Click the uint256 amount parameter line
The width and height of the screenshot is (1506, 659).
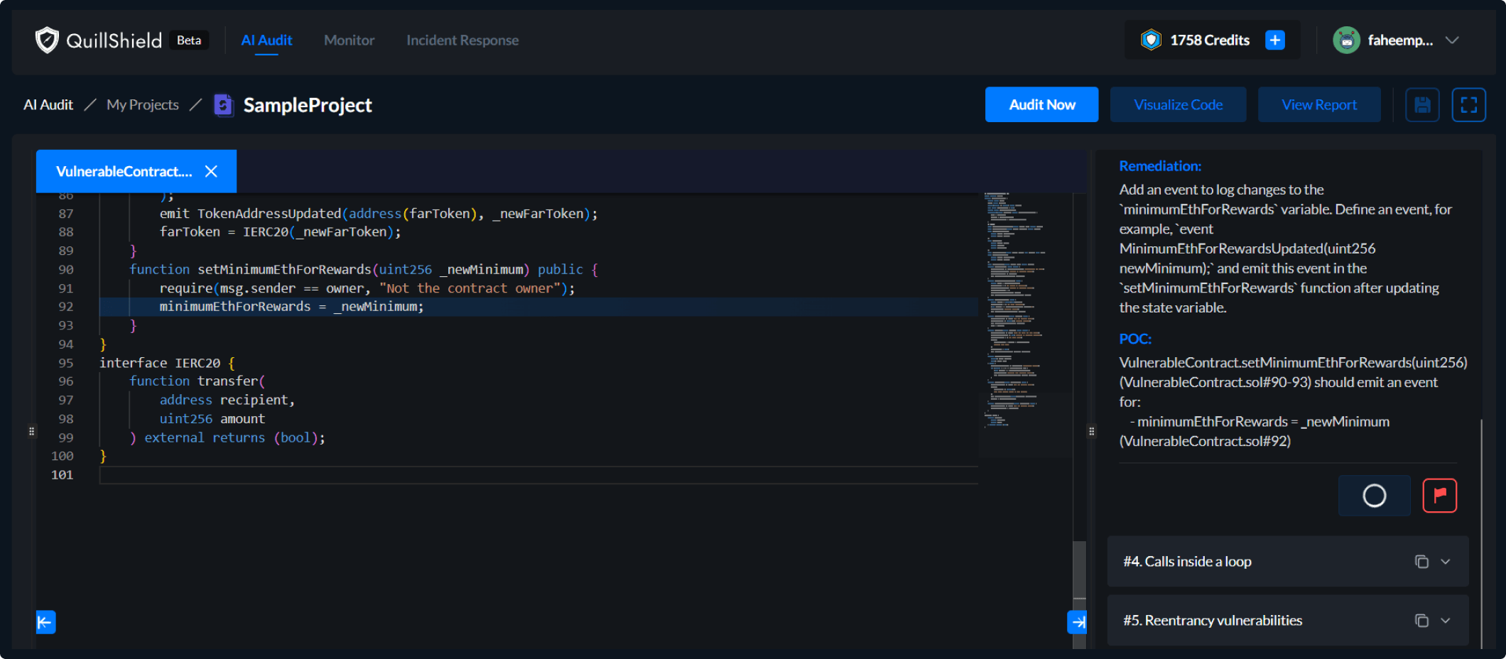click(x=212, y=419)
